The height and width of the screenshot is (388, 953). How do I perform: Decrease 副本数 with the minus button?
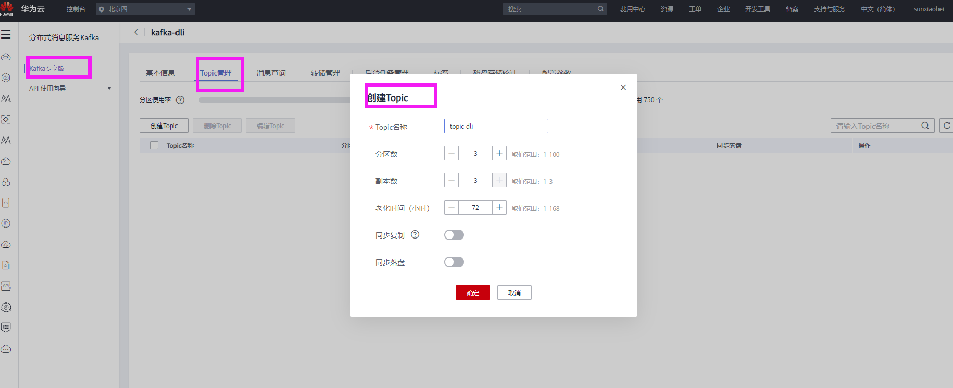click(x=452, y=180)
